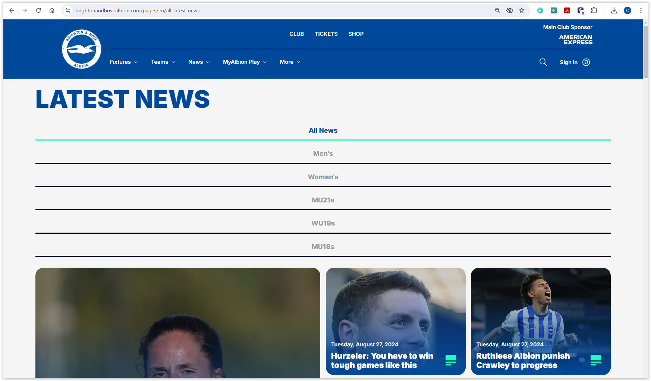Viewport: 651px width, 381px height.
Task: Open the zoom magnifier icon in address bar
Action: click(x=497, y=10)
